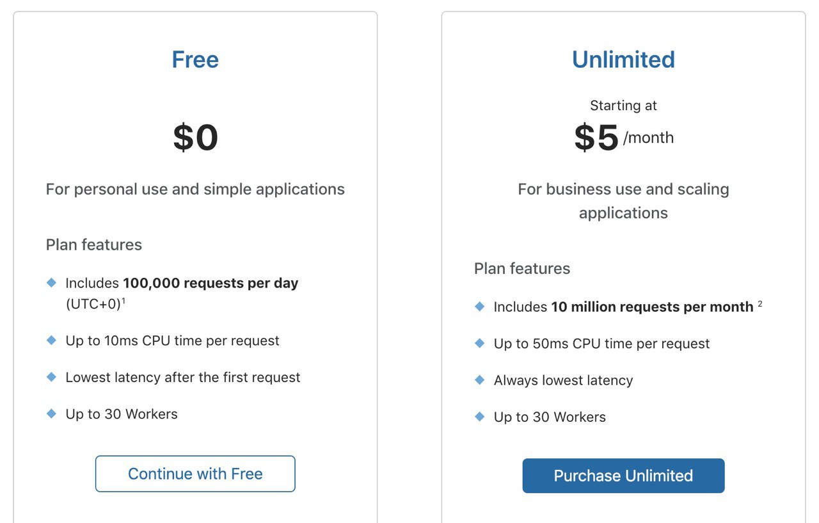Image resolution: width=819 pixels, height=523 pixels.
Task: Click the Continue with Free button
Action: 195,474
